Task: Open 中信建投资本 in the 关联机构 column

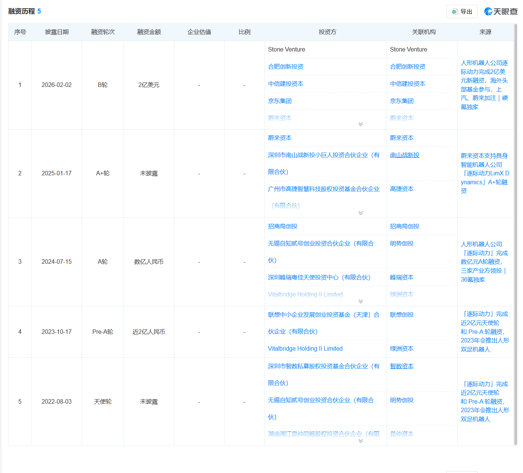Action: click(408, 84)
